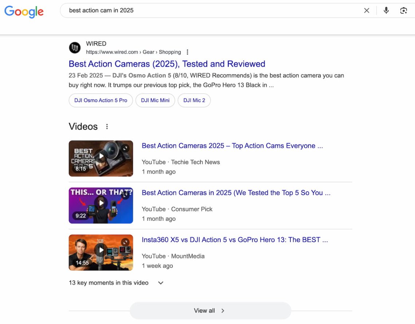Click YouTube · Consumer Pick source text
The height and width of the screenshot is (324, 415).
177,209
